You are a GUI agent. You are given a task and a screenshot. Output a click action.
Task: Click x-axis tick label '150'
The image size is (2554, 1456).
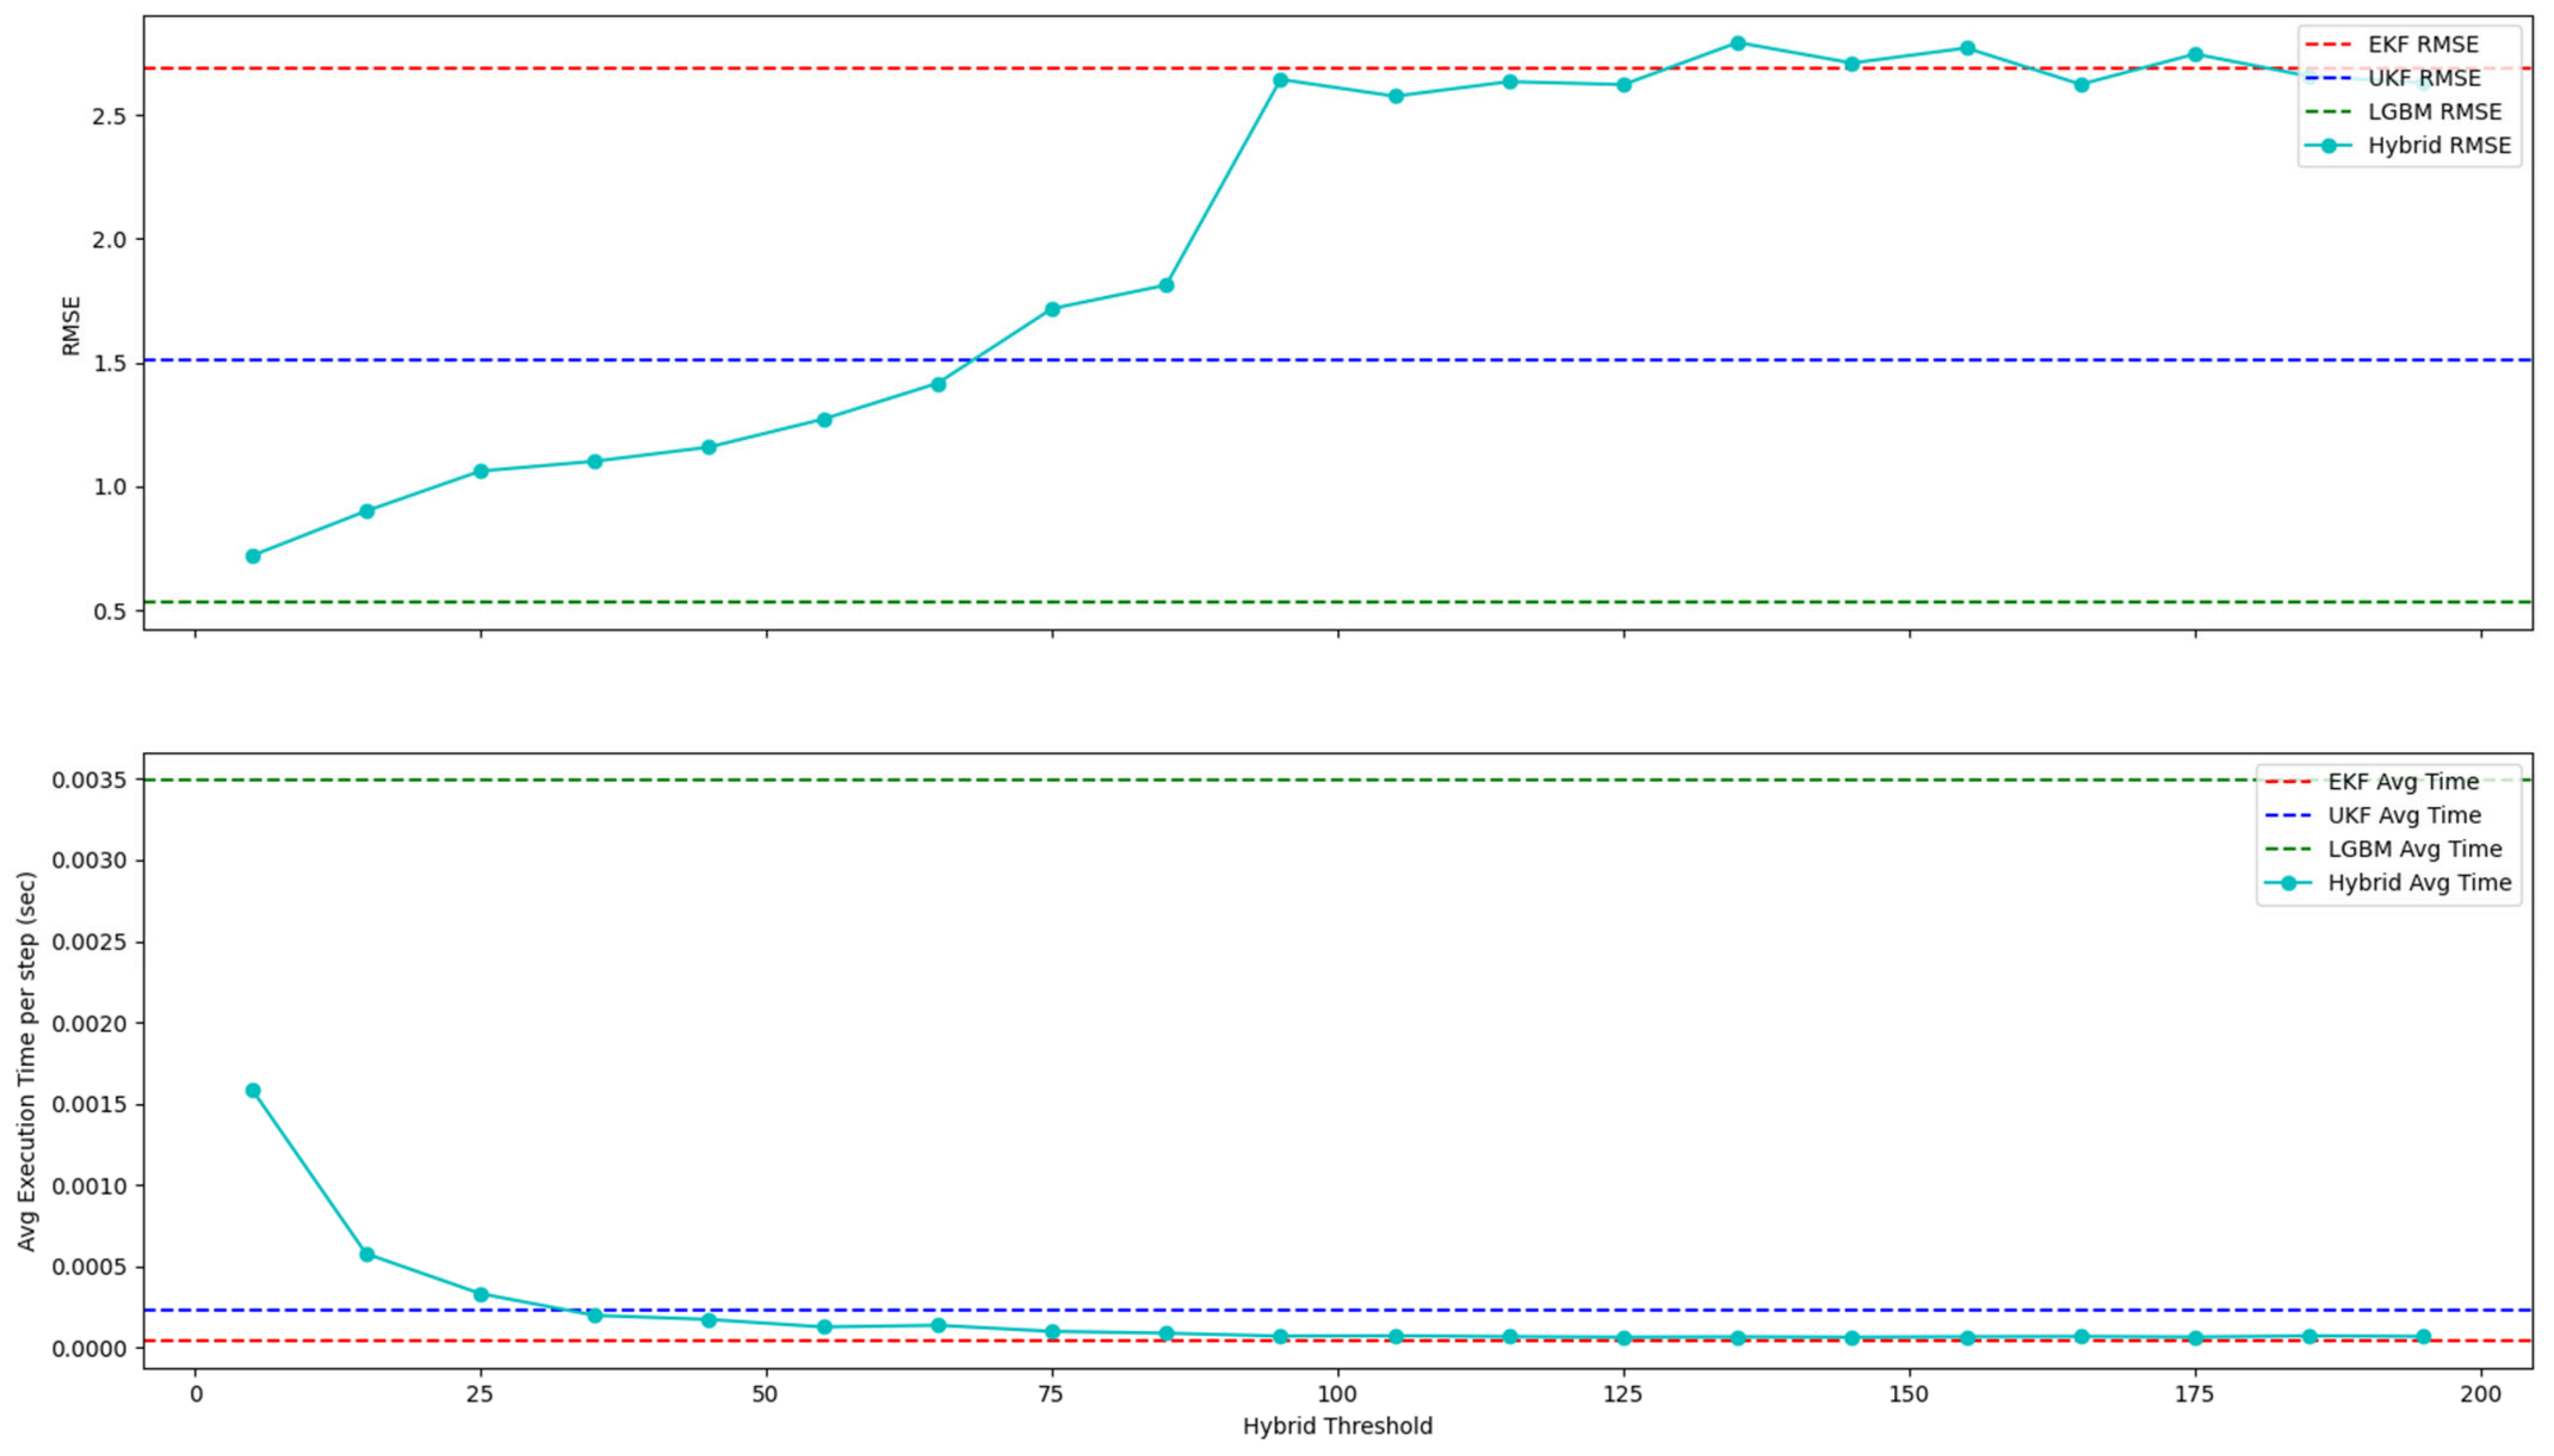(x=1909, y=1394)
